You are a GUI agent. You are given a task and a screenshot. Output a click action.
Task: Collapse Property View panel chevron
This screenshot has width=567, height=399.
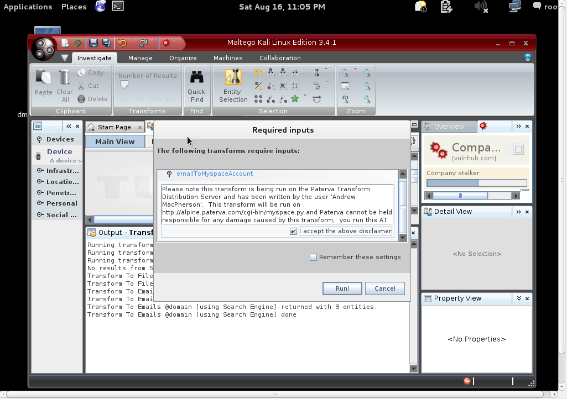point(519,298)
